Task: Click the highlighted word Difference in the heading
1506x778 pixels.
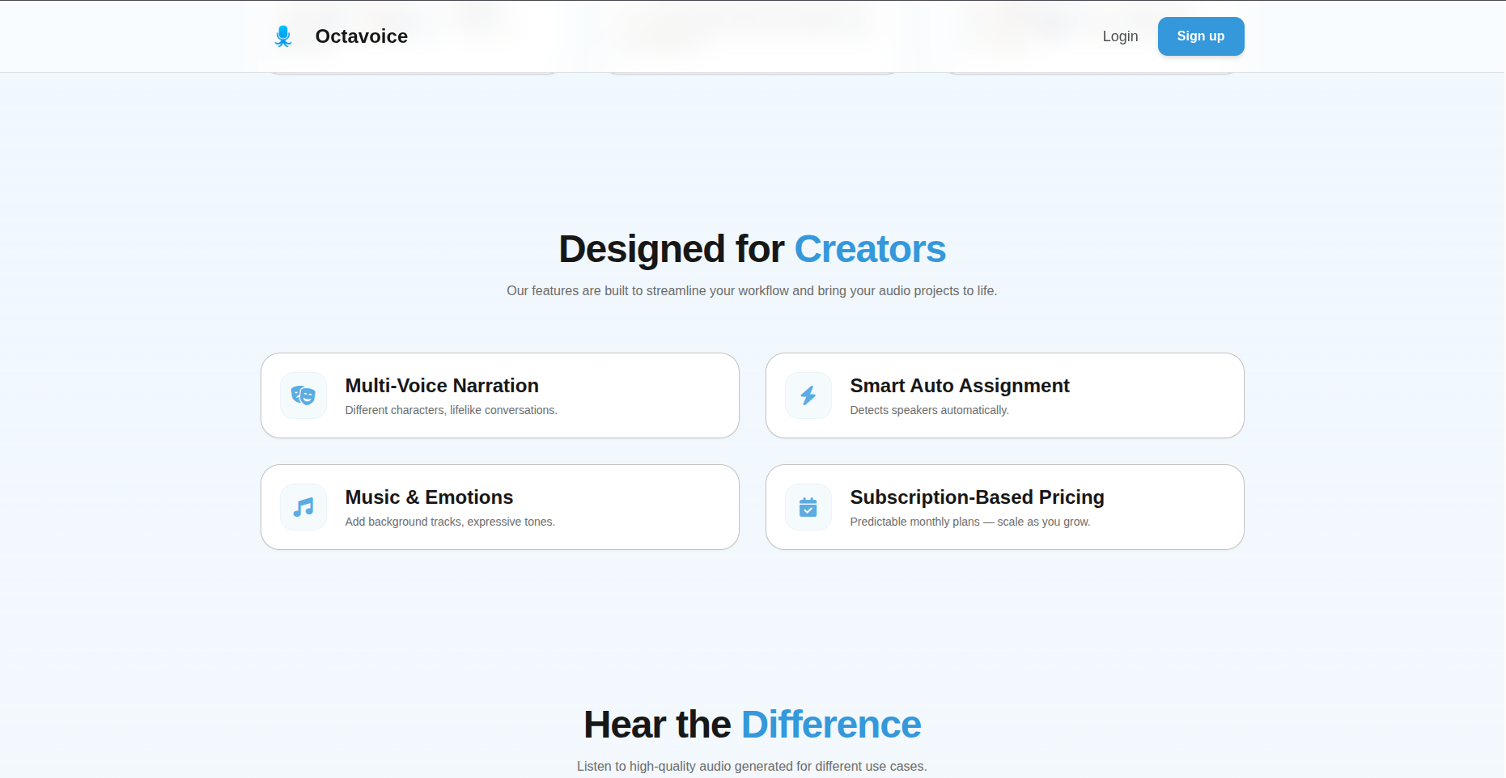Action: coord(830,725)
